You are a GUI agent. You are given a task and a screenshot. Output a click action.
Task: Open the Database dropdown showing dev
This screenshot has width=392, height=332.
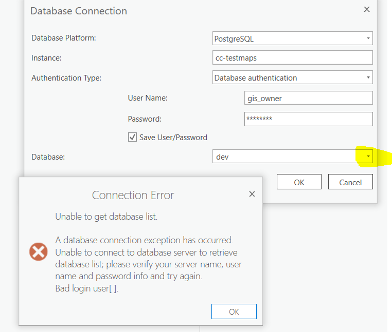(368, 157)
